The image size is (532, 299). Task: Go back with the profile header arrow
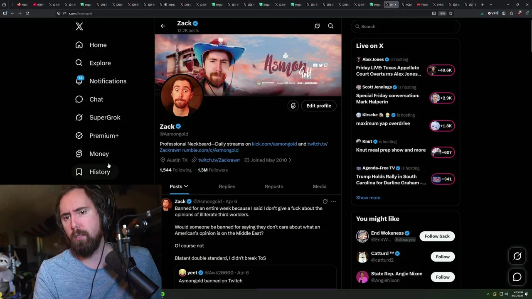click(x=163, y=26)
